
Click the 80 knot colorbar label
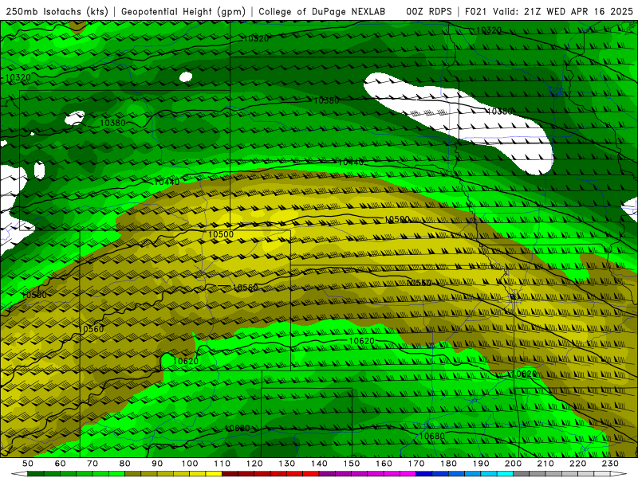125,464
